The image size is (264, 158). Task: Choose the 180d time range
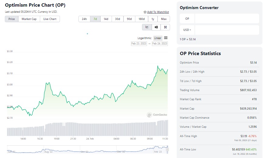click(x=142, y=19)
